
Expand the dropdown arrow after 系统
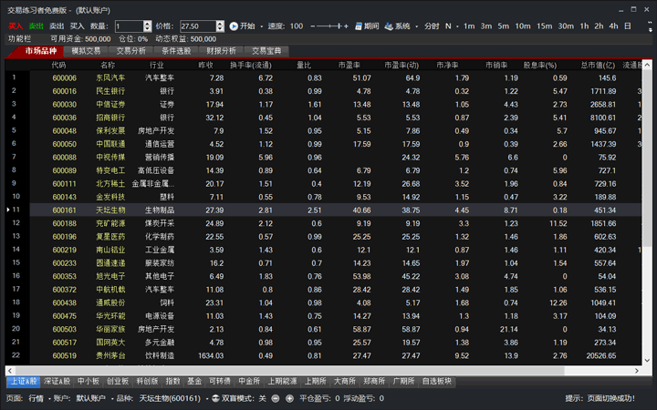point(416,26)
